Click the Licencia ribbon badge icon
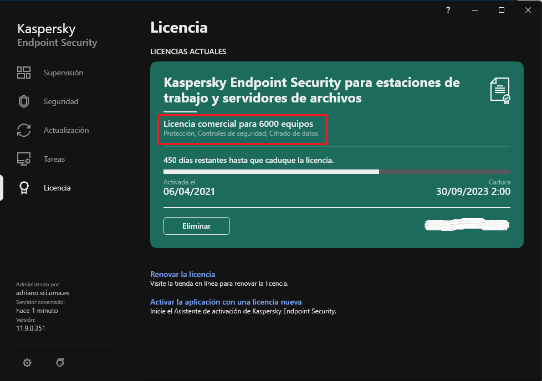The width and height of the screenshot is (542, 381). pos(24,188)
